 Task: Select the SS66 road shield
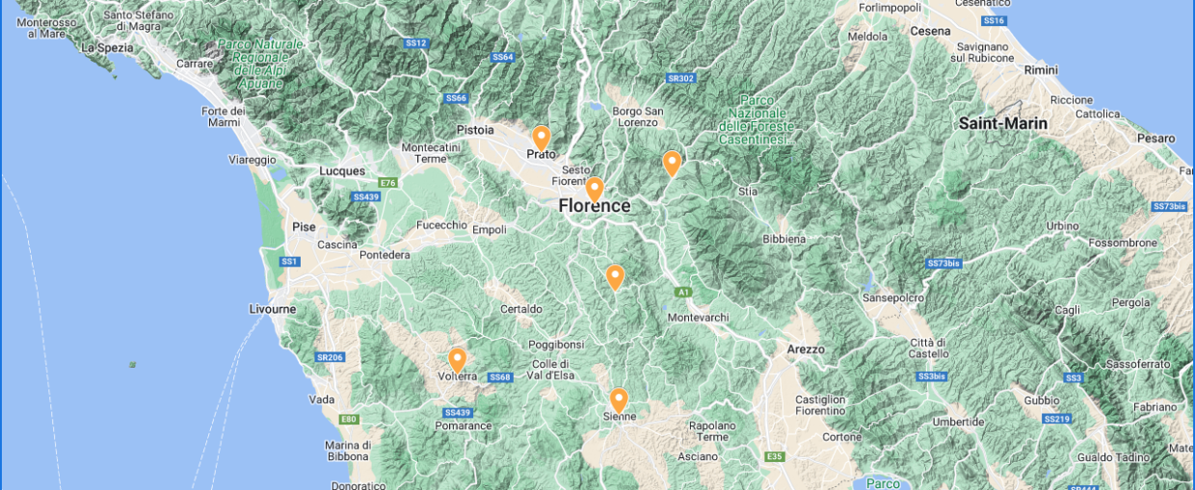point(456,97)
